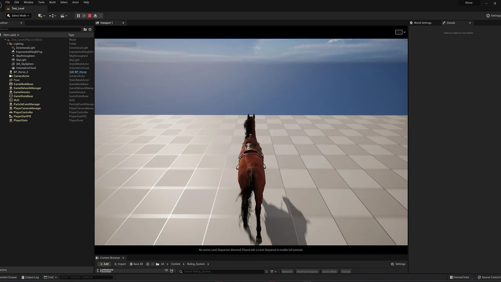501x282 pixels.
Task: Click the Eject from player icon
Action: point(95,16)
